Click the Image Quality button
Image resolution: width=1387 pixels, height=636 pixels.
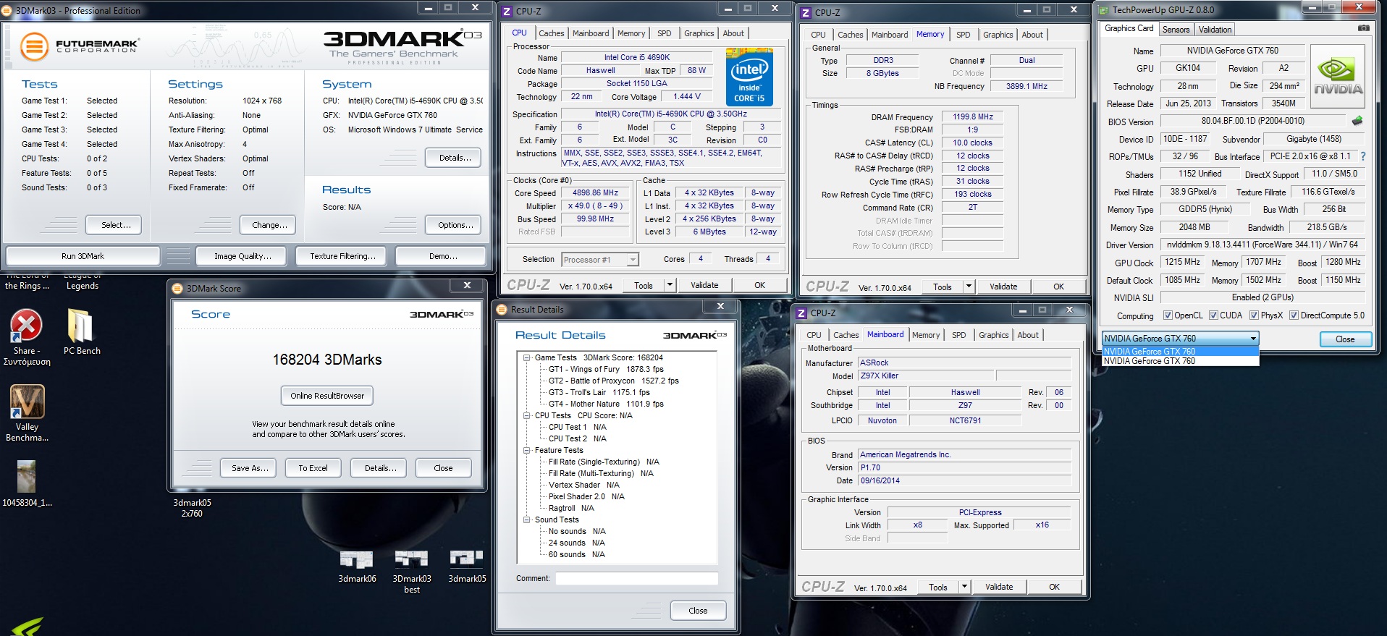pos(243,256)
